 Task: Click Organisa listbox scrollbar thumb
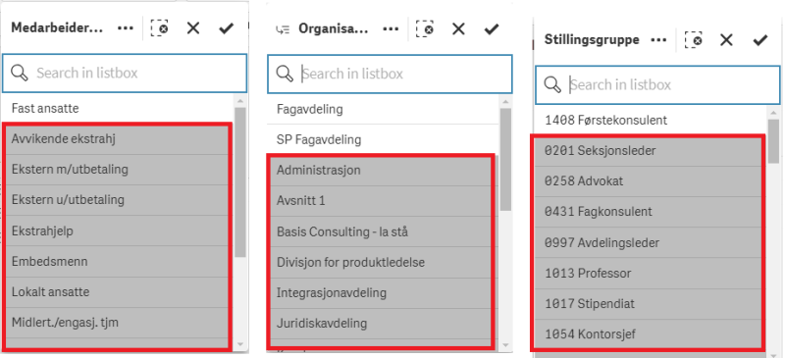(x=505, y=159)
